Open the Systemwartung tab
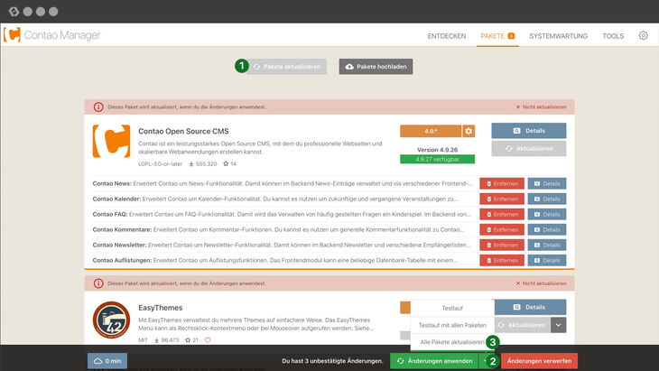659x371 pixels. tap(558, 36)
